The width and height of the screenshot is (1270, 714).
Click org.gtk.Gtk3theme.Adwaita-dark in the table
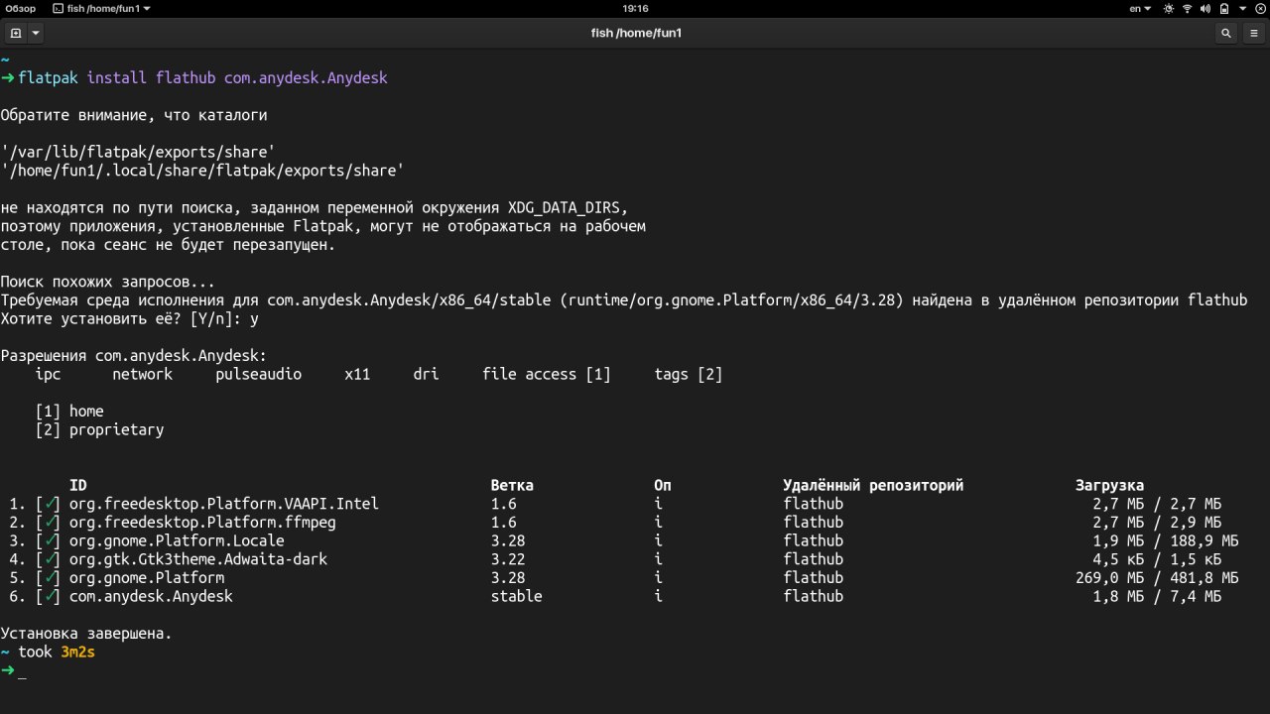coord(198,559)
